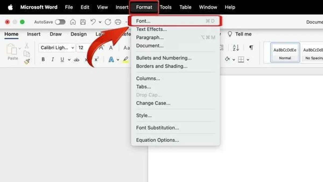The height and width of the screenshot is (182, 323).
Task: Choose Change Case... menu item
Action: 175,103
